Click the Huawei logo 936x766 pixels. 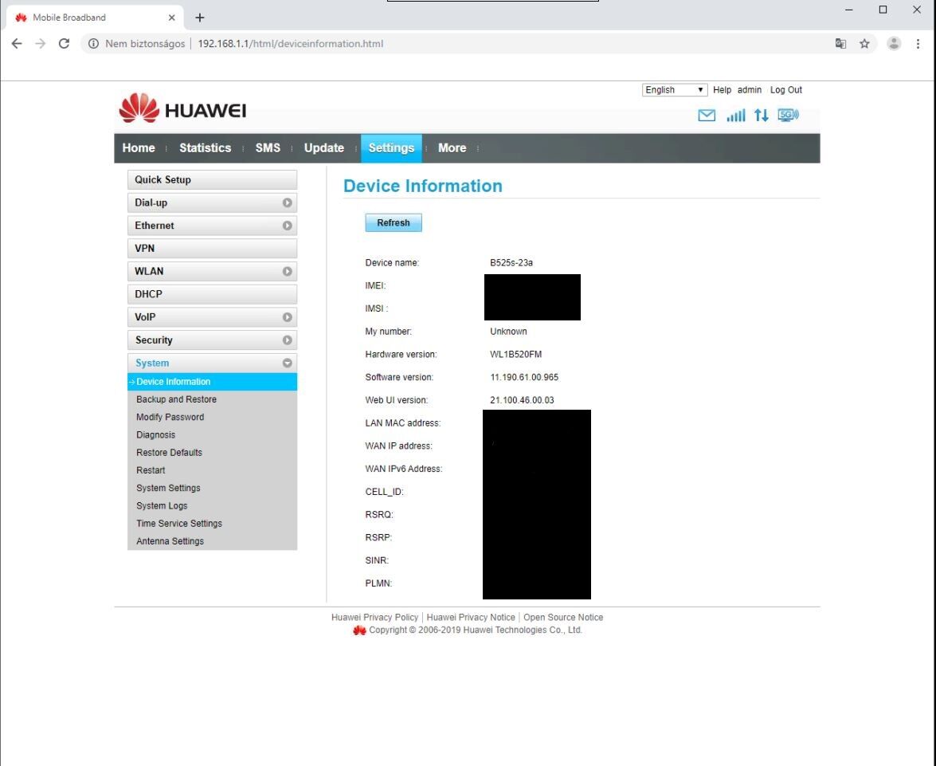click(x=182, y=108)
